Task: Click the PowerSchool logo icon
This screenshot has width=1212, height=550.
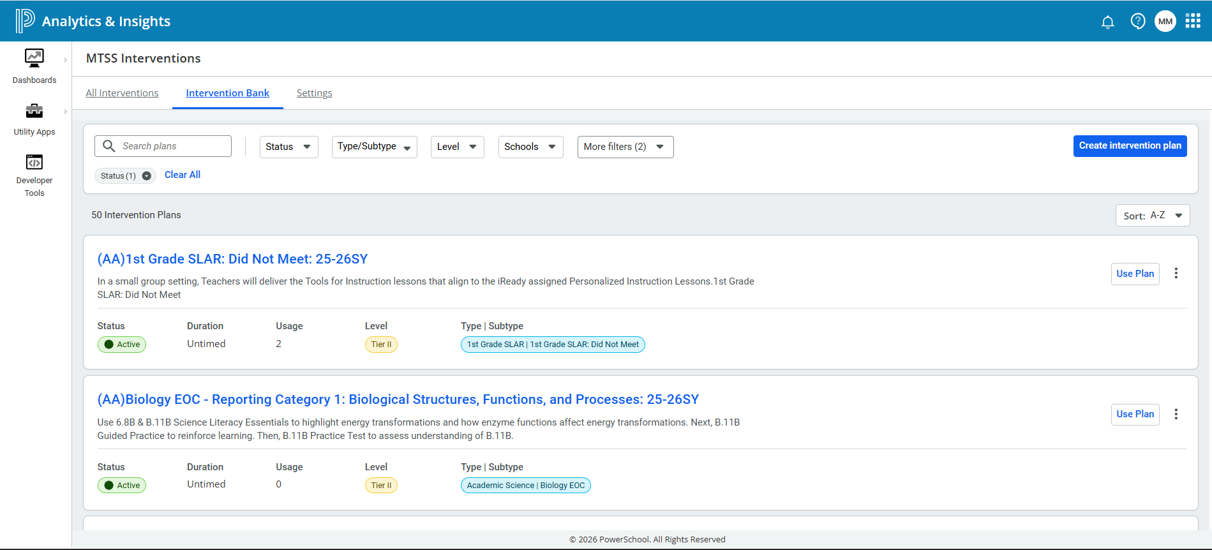Action: point(25,20)
